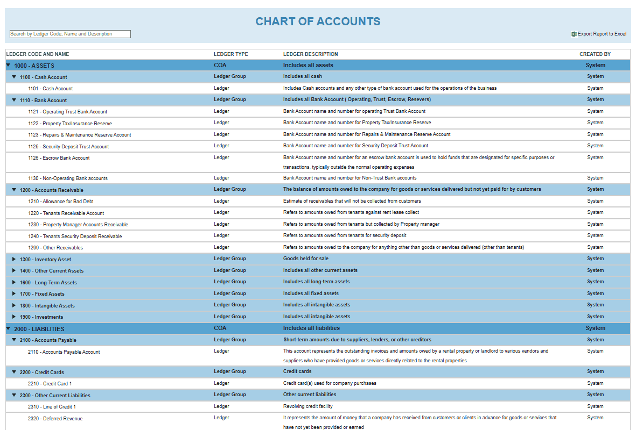Collapse the 2300 - Other Current Liabilities group
This screenshot has height=430, width=636.
pos(14,395)
